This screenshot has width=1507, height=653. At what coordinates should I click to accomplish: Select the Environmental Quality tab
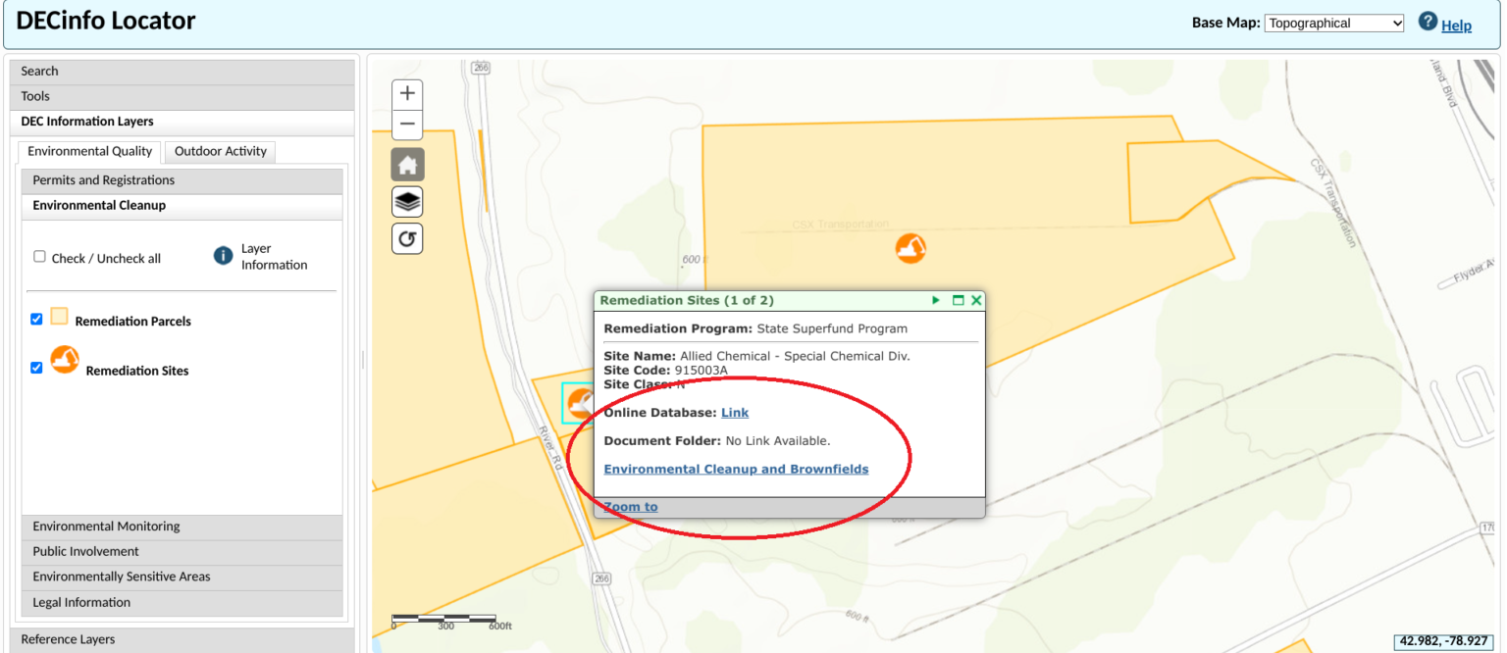click(88, 151)
